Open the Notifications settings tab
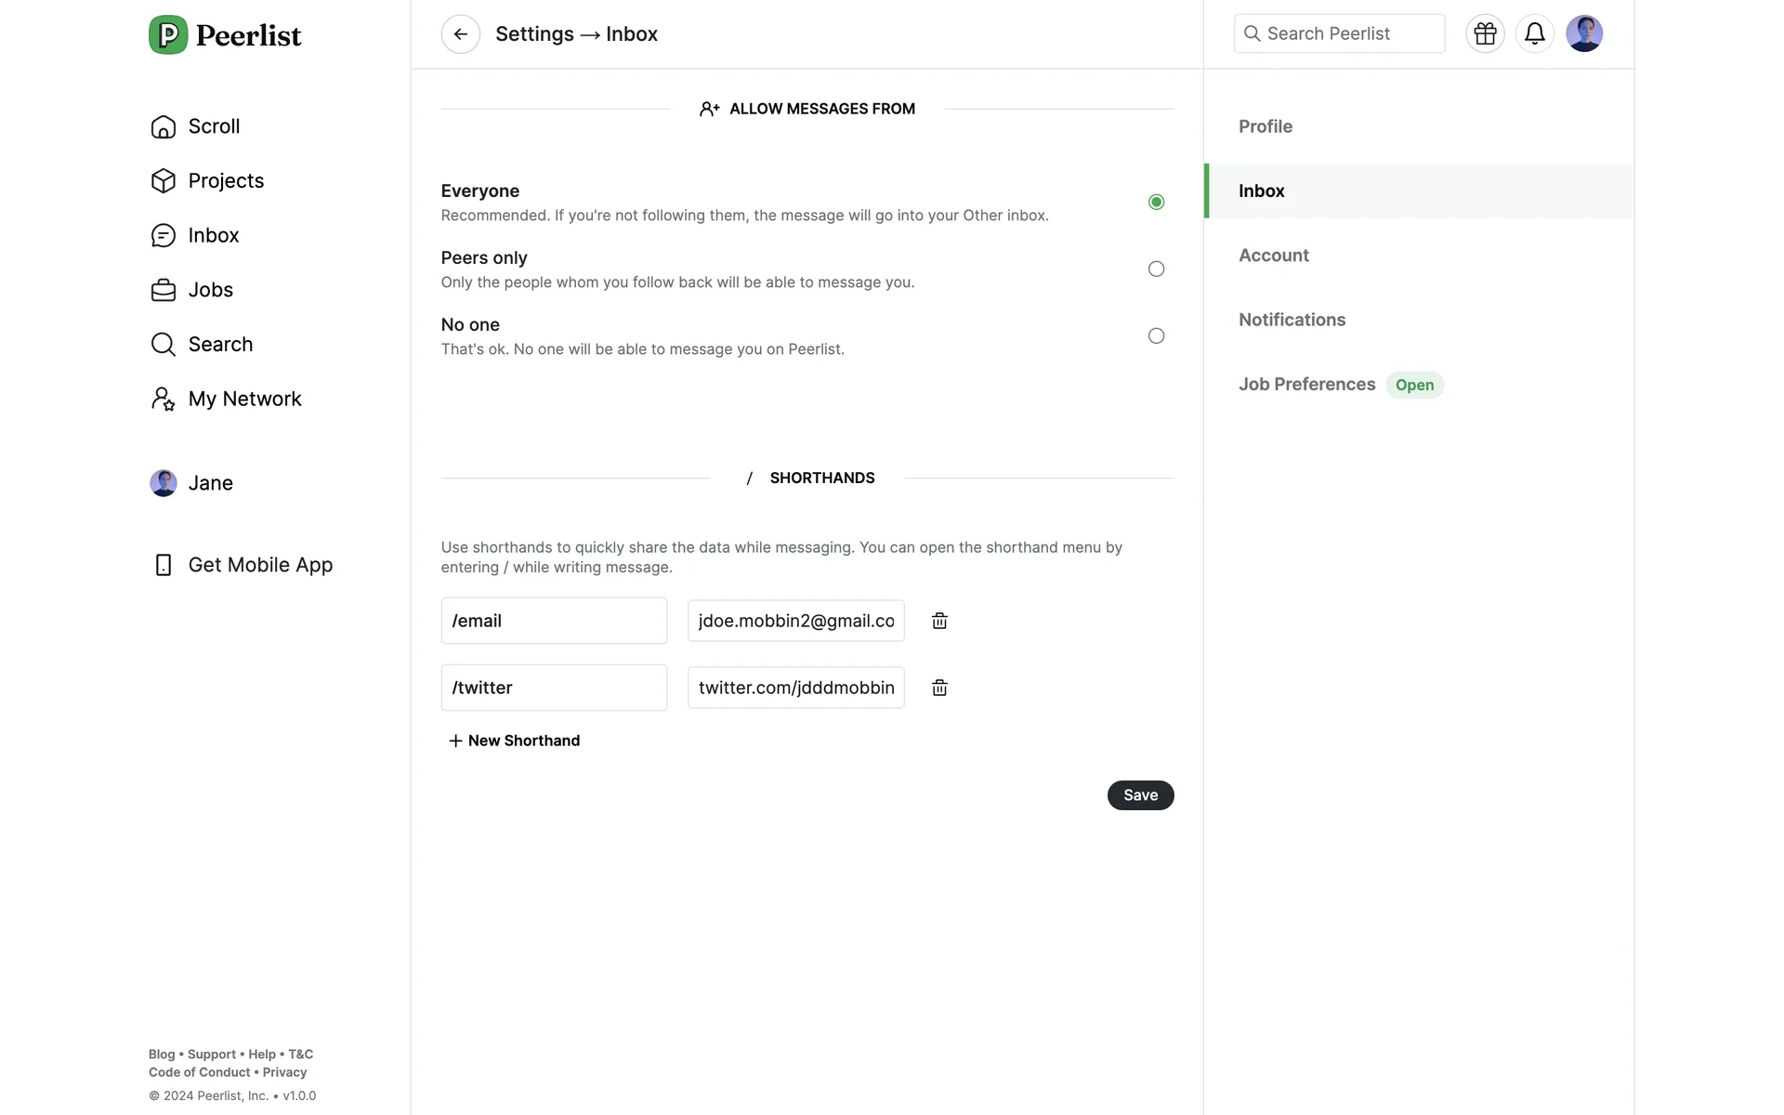Screen dimensions: 1784x1115 click(x=1292, y=320)
